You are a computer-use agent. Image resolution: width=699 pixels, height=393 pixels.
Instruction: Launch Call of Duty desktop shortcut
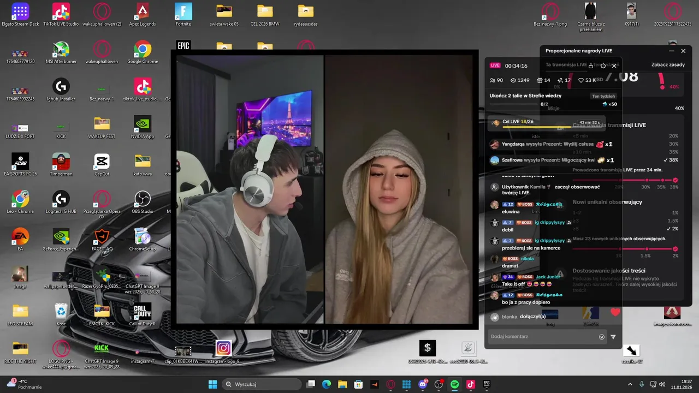click(x=143, y=314)
